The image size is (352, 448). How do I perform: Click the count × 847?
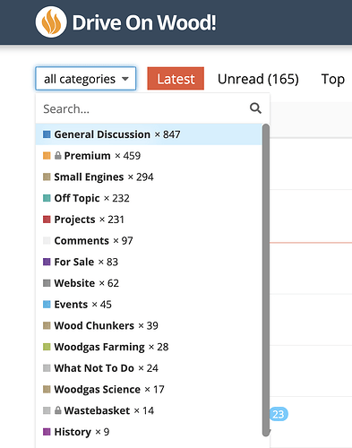167,134
